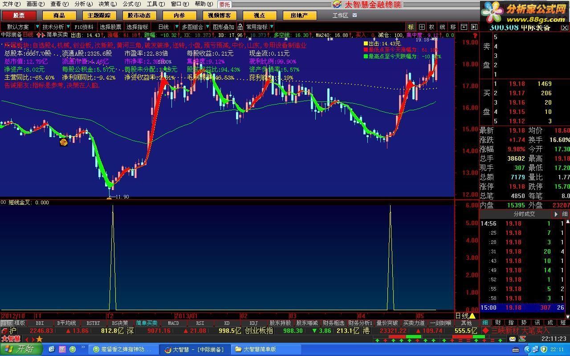The image size is (570, 356).
Task: Click the 视频博客 button
Action: pyautogui.click(x=219, y=16)
